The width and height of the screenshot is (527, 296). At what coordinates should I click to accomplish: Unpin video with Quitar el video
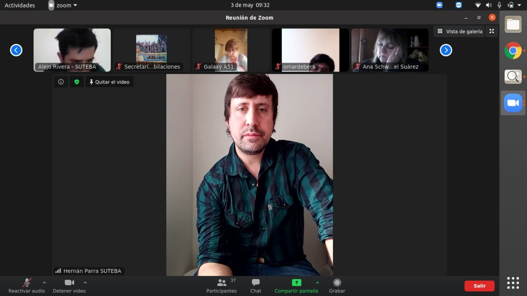click(110, 82)
